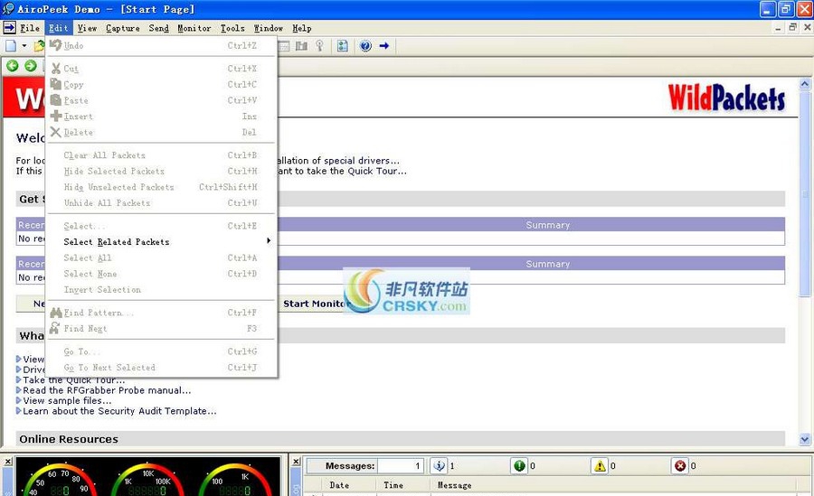Expand the Select Related Packets submenu arrow

click(269, 241)
